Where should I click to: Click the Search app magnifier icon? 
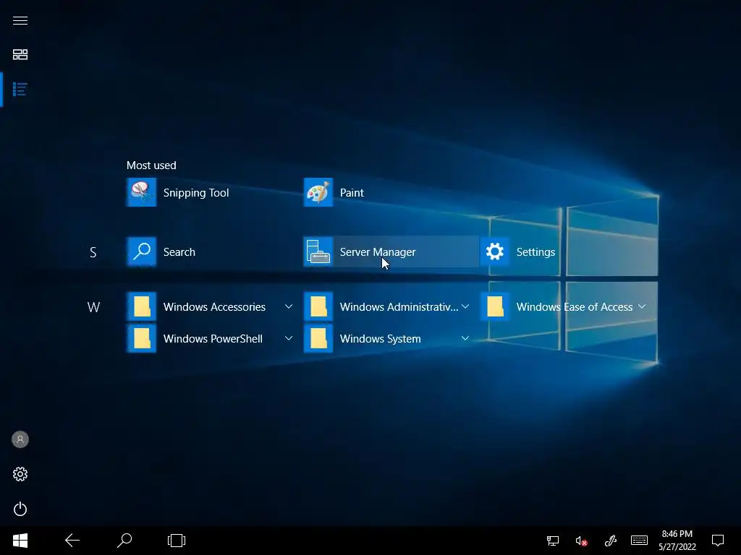pos(141,252)
